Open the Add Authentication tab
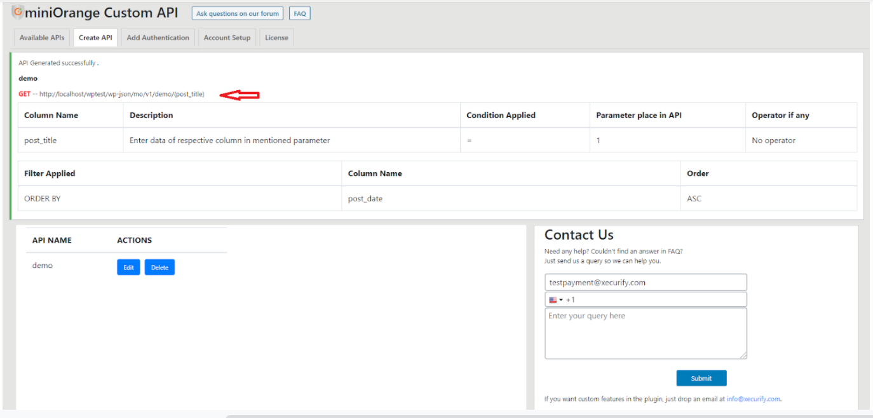The height and width of the screenshot is (418, 873). pos(158,37)
